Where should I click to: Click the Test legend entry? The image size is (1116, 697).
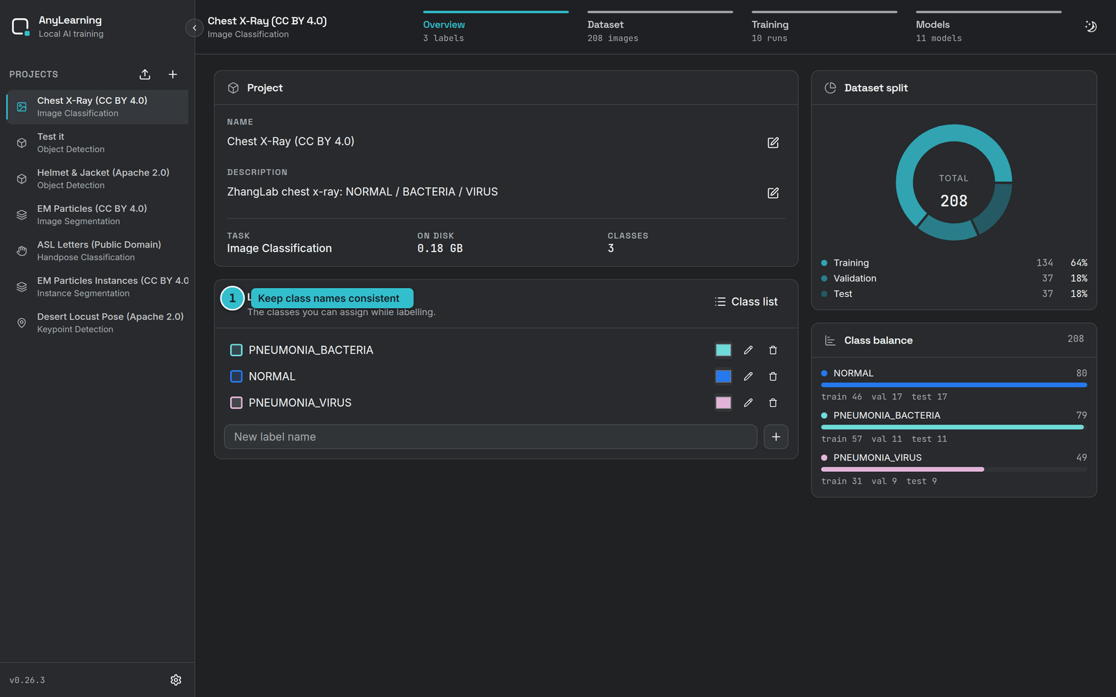[954, 293]
